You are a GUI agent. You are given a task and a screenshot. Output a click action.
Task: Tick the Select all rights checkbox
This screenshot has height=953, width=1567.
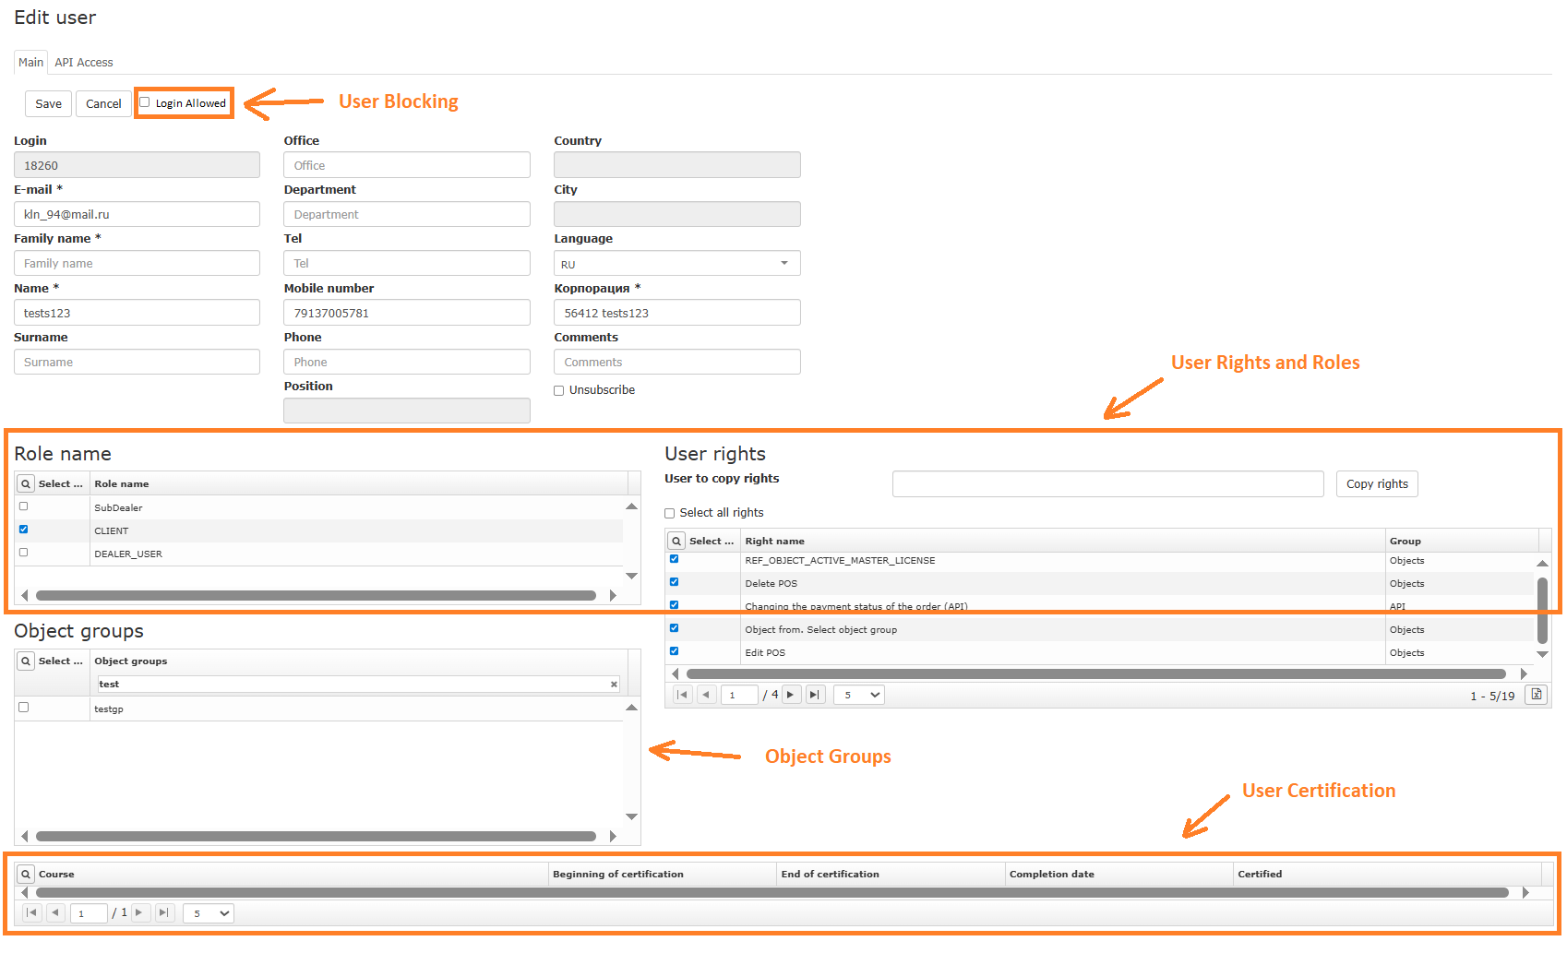click(x=670, y=514)
